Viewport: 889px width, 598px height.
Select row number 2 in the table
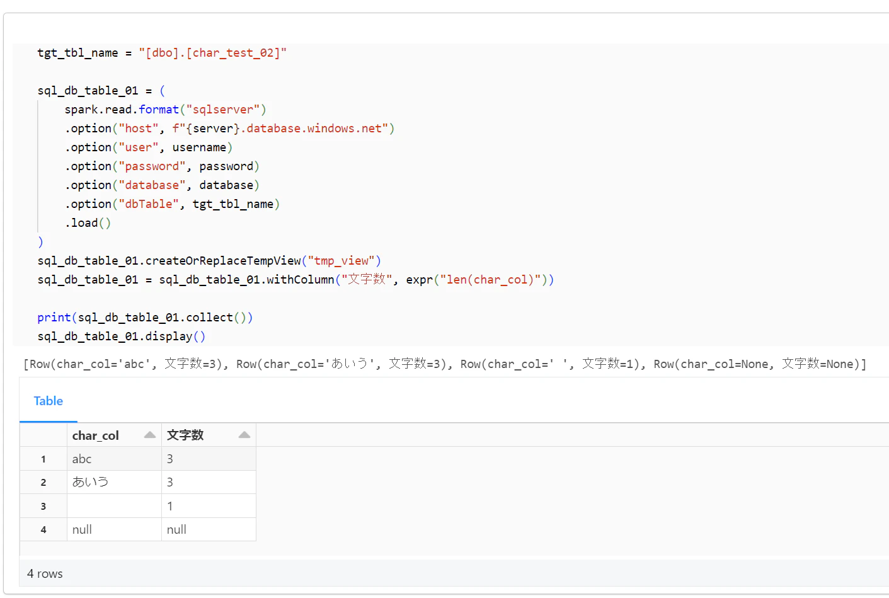[43, 482]
